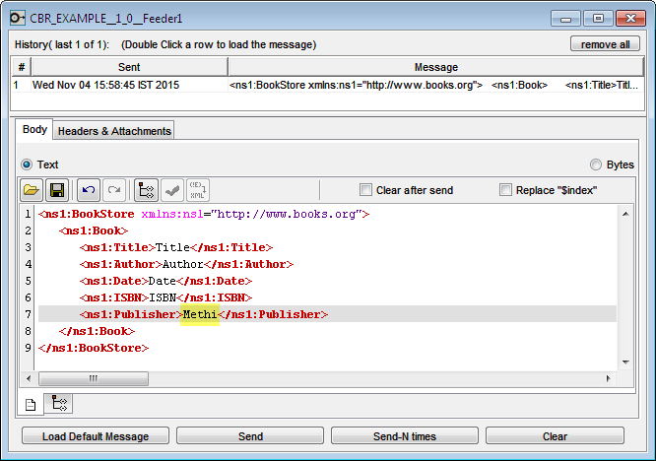The image size is (656, 461).
Task: Click the Send button
Action: click(250, 436)
